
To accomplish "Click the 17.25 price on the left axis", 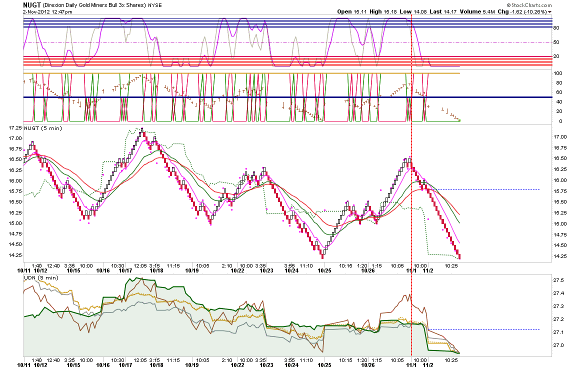I will pos(15,128).
